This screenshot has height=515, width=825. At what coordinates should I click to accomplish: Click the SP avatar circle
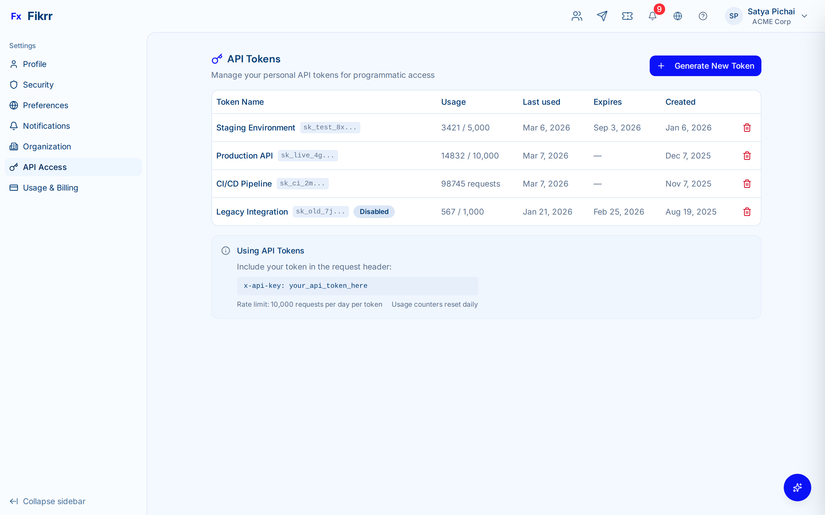point(734,16)
